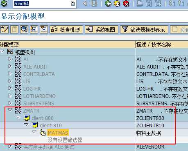Click the First Page navigation icon
Image resolution: width=188 pixels, height=151 pixels.
[x=172, y=4]
